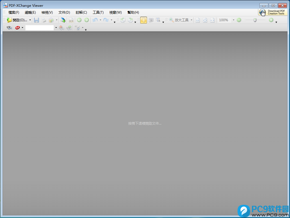This screenshot has width=290, height=218.
Task: Activate the magnifier zoom tool icon
Action: pyautogui.click(x=172, y=20)
